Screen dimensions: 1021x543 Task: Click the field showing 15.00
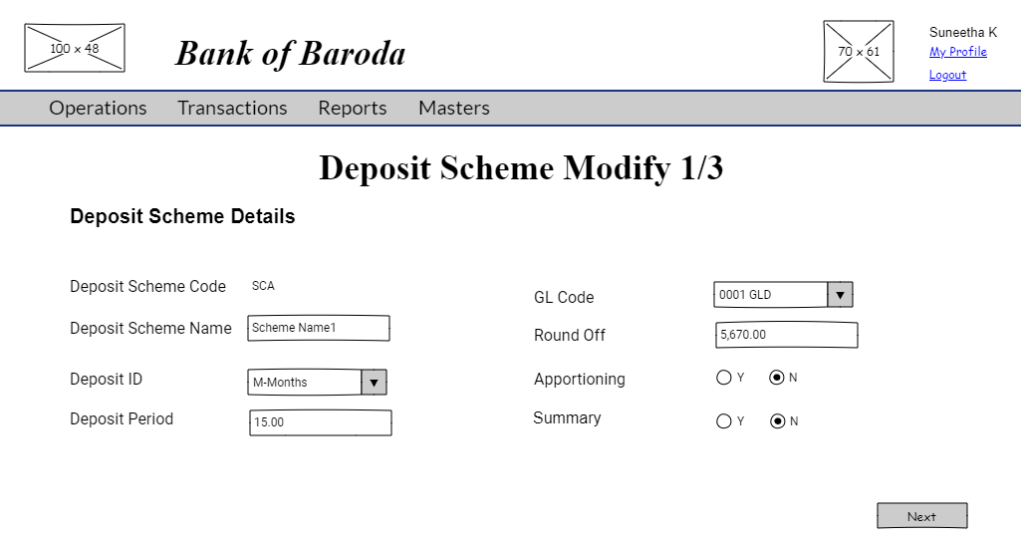pos(320,422)
